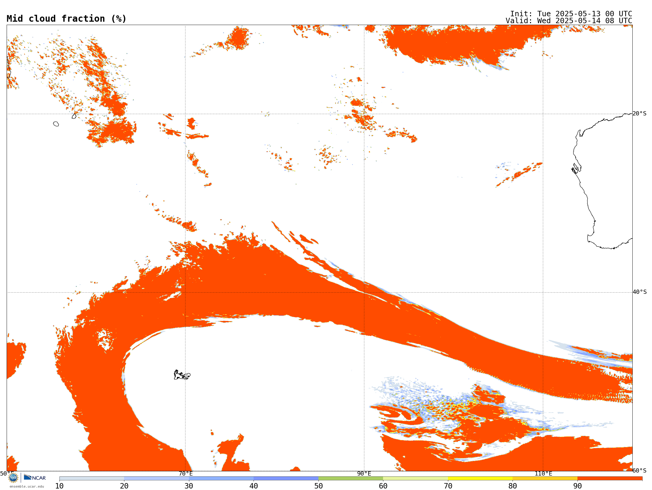Click the 70°E longitude label
Screen dimensions: 652x490
click(185, 474)
